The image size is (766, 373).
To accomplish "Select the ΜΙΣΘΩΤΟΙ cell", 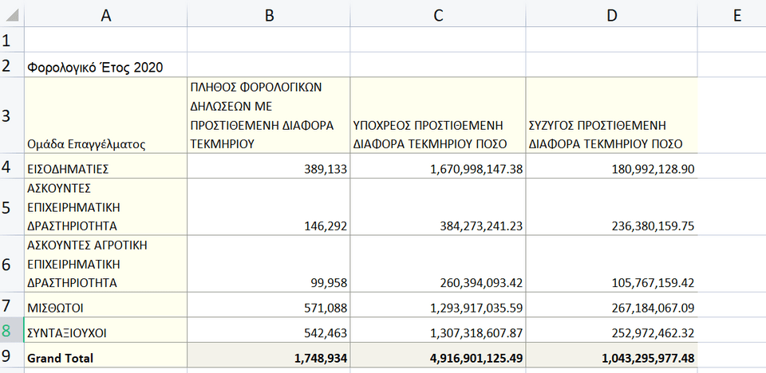I will 105,305.
